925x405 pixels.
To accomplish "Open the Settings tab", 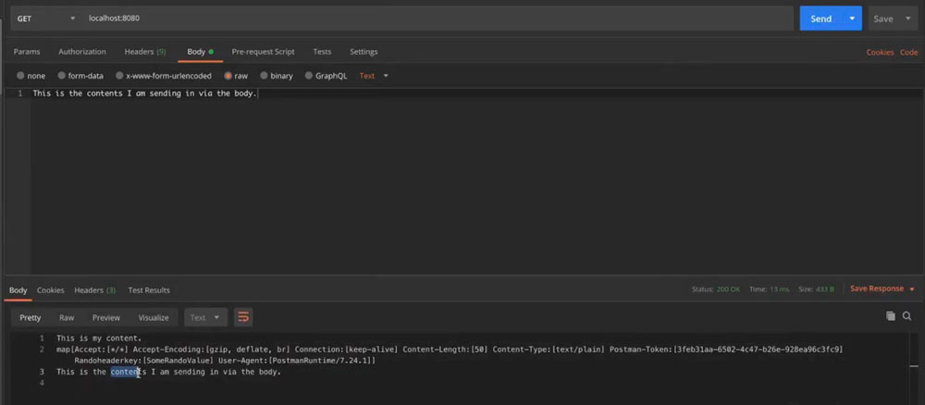I will click(364, 52).
